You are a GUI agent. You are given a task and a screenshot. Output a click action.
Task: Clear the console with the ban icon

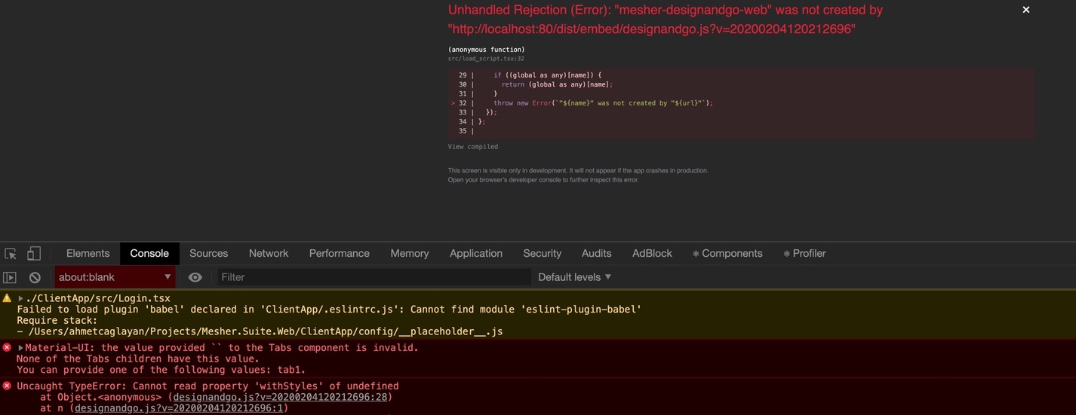pos(35,277)
